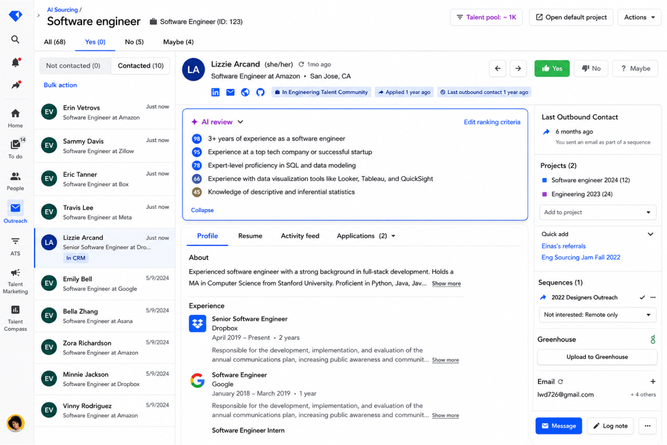
Task: Select Emily Bell in candidate list
Action: click(105, 284)
